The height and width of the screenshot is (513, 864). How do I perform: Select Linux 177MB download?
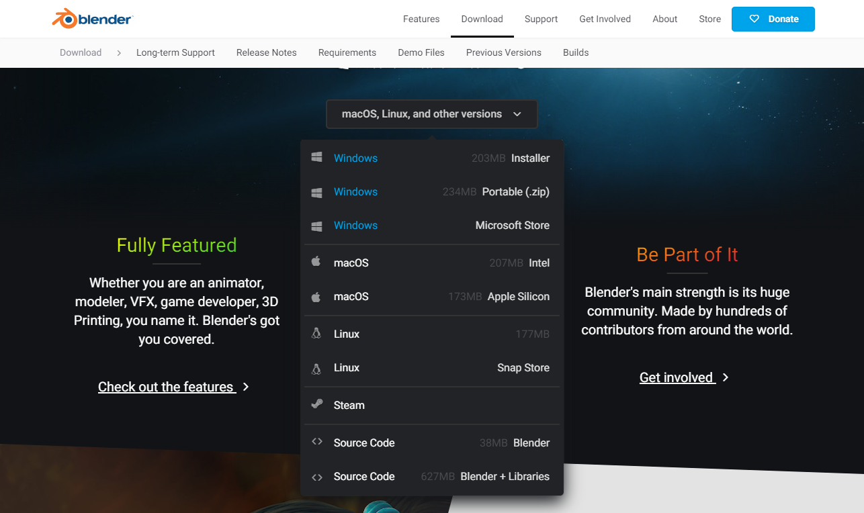[431, 334]
